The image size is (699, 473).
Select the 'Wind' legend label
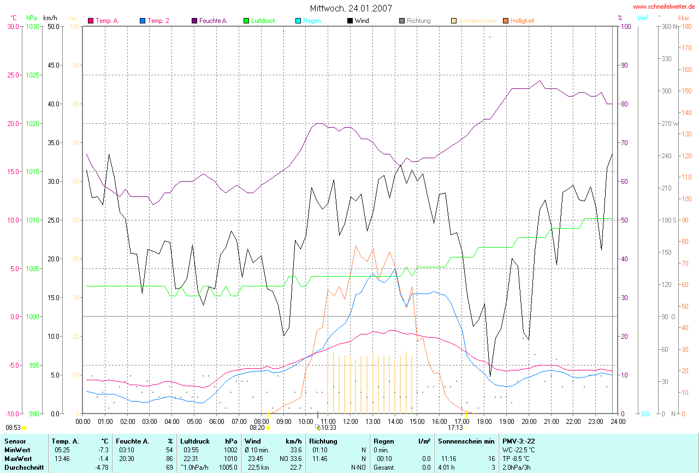[362, 21]
